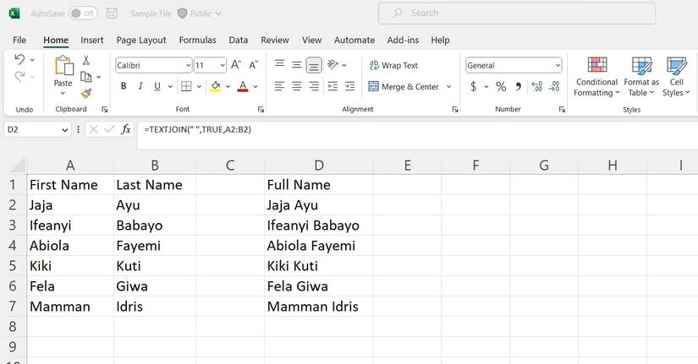Click in the Search box
Viewport: 698px width, 364px height.
517,14
